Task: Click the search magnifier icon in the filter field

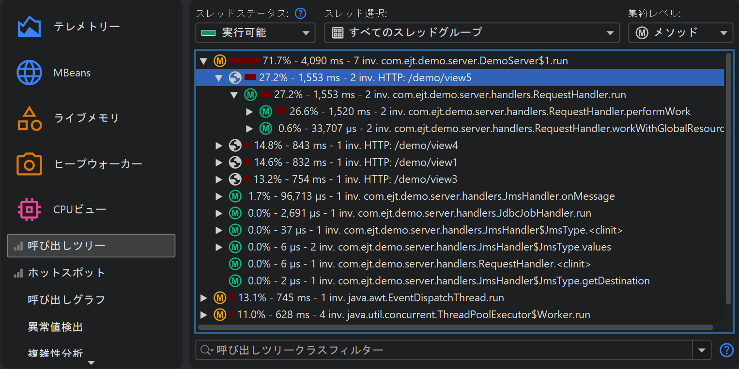Action: pyautogui.click(x=206, y=350)
